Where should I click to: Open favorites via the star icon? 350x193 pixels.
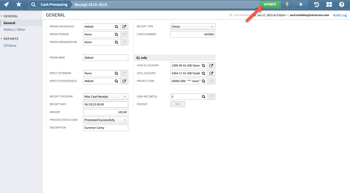19,4
